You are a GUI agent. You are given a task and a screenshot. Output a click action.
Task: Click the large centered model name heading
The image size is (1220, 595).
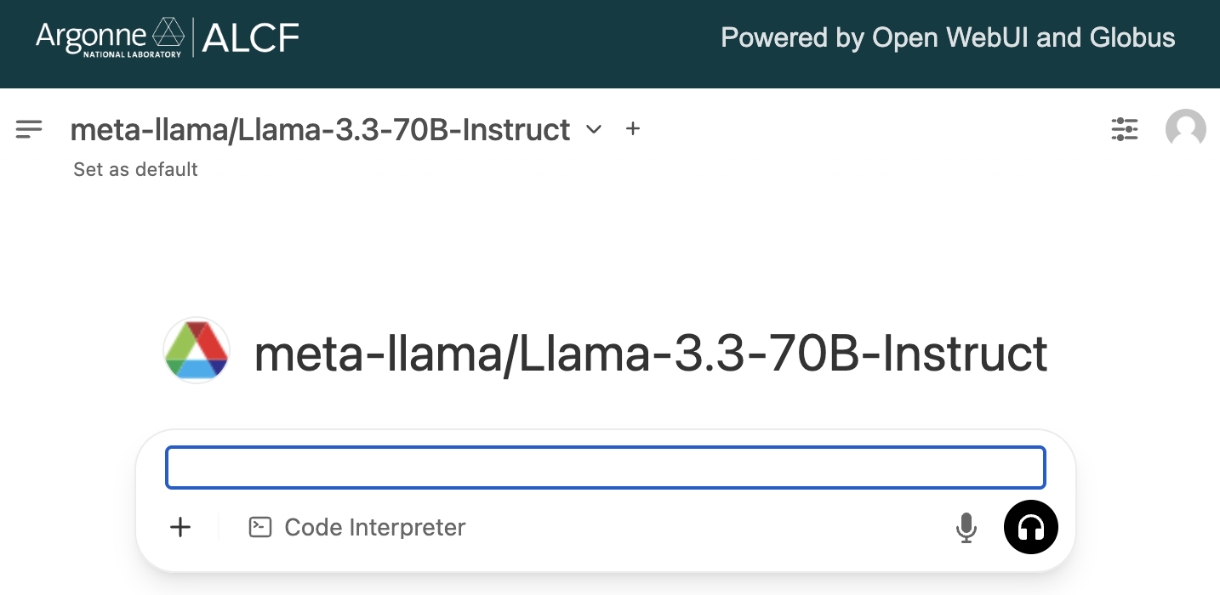(651, 354)
